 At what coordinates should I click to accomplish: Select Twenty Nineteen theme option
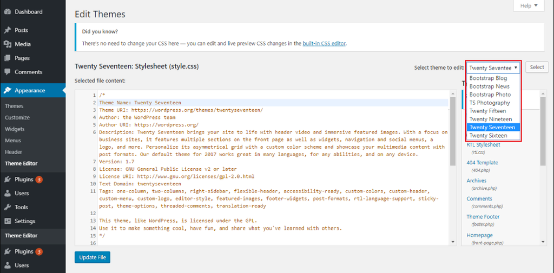493,119
